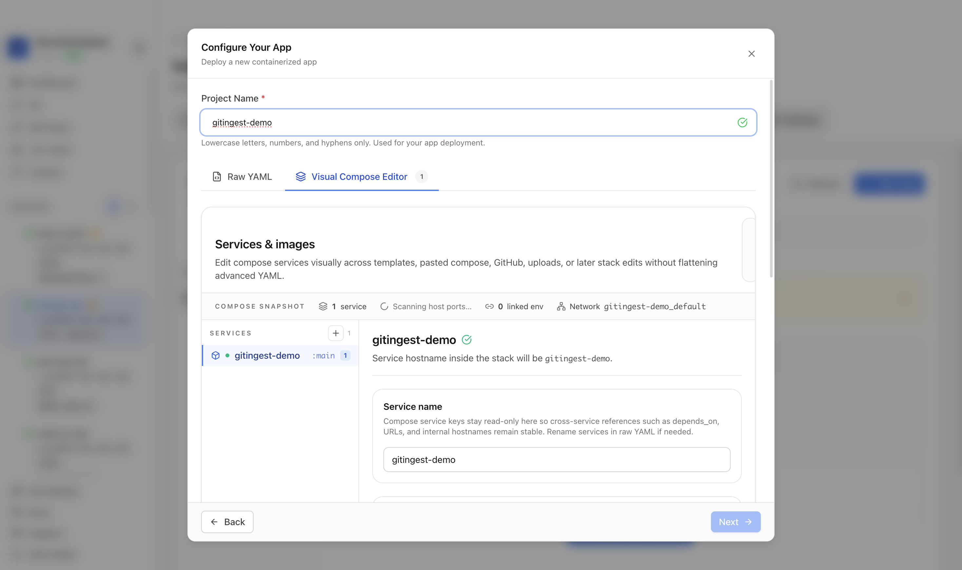Add a new service with the plus button
The width and height of the screenshot is (962, 570).
tap(336, 333)
